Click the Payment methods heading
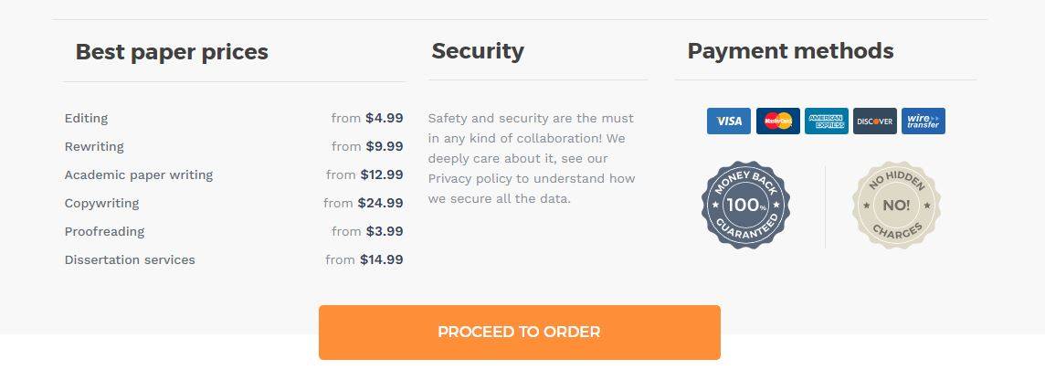The image size is (1045, 370). [790, 50]
